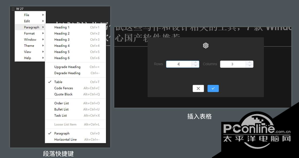Image resolution: width=299 pixels, height=158 pixels.
Task: Select Code Fences option
Action: (75, 88)
